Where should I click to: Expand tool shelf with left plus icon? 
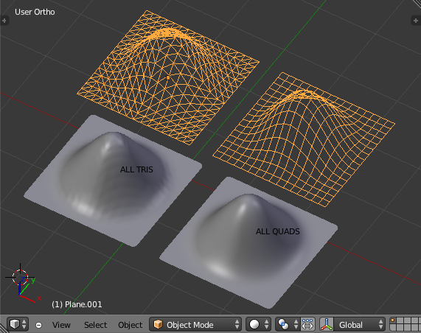pos(4,21)
